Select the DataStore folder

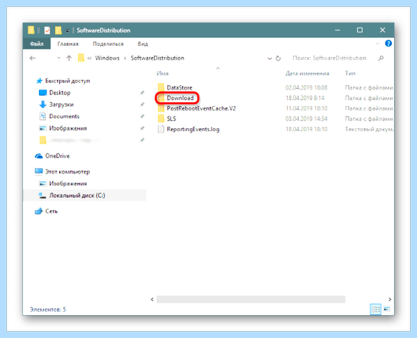click(179, 87)
